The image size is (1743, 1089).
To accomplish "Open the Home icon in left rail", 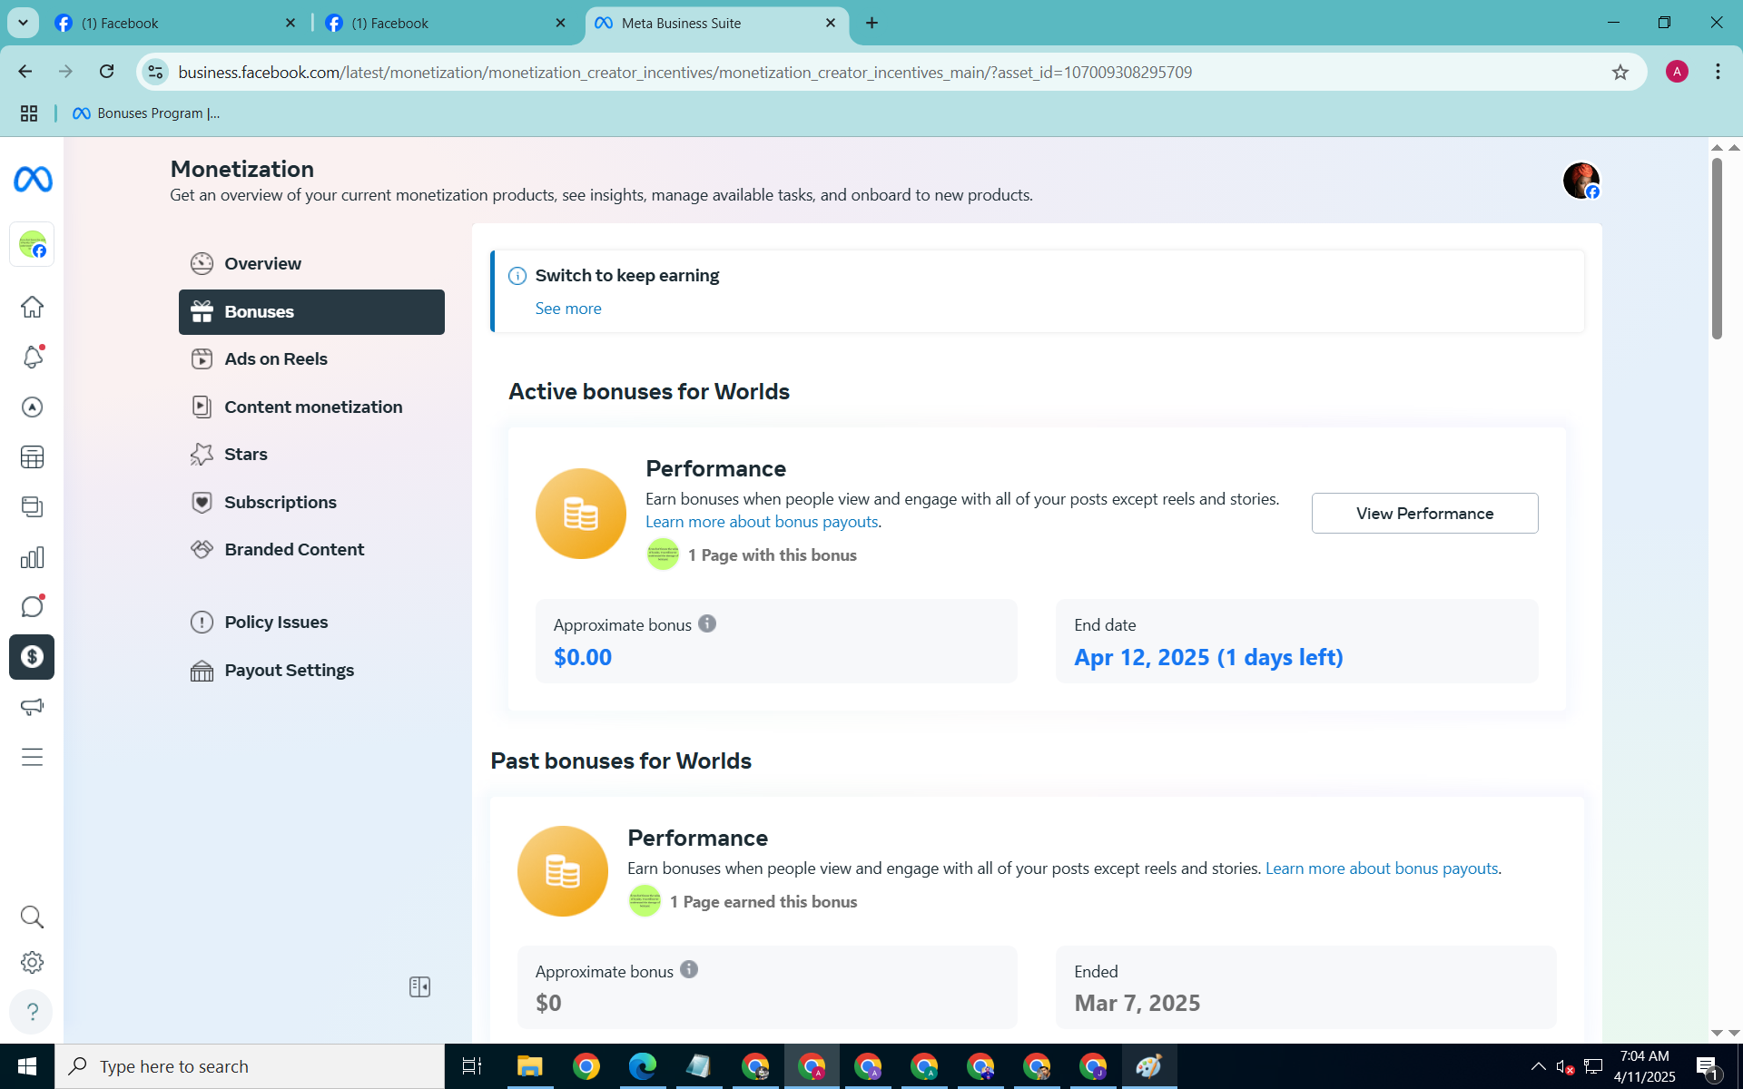I will pos(32,307).
